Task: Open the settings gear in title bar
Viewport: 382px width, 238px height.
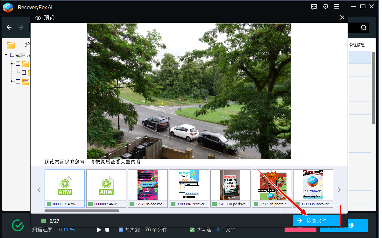Action: click(x=325, y=7)
